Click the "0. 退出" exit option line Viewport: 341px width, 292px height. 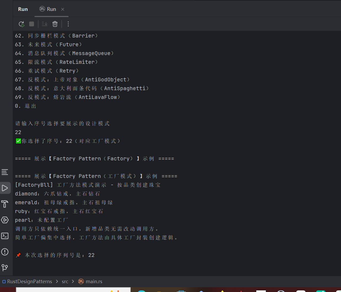25,106
